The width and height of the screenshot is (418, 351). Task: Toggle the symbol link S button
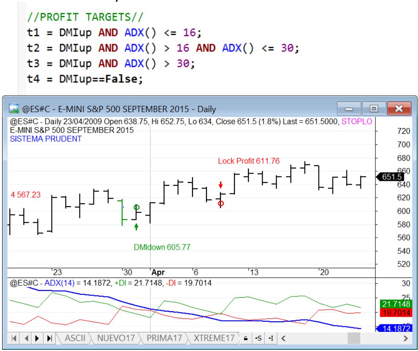coord(258,338)
